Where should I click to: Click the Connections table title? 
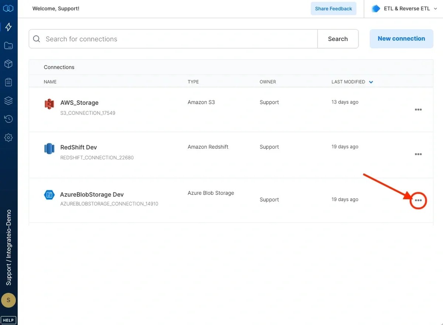59,67
